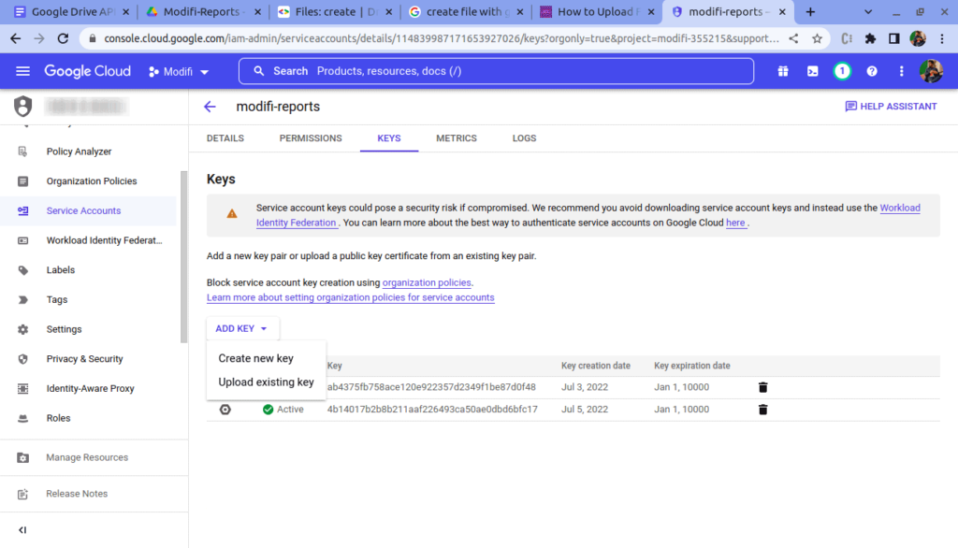Delete the key created Jul 5, 2022
Screen dimensions: 958x548
762,410
